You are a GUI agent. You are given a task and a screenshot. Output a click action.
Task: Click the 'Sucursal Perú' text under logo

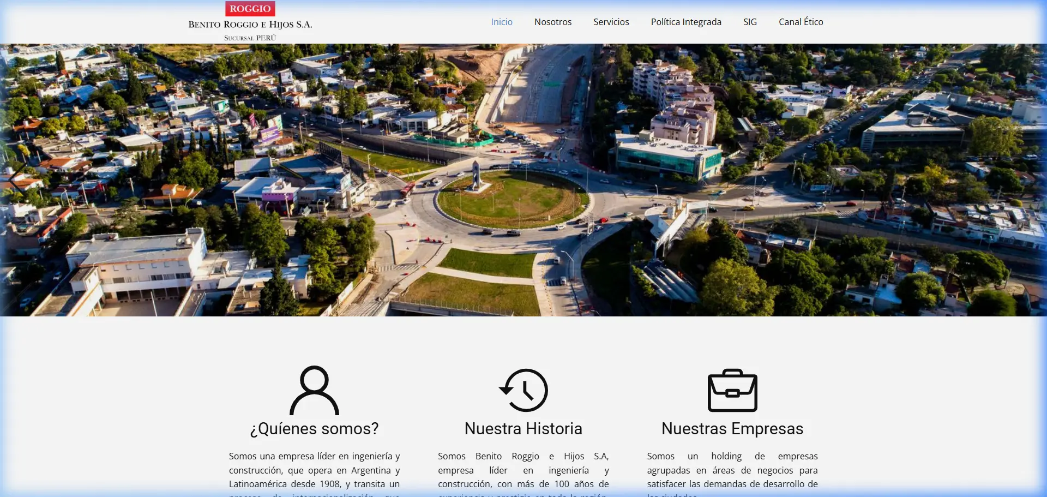click(x=250, y=38)
